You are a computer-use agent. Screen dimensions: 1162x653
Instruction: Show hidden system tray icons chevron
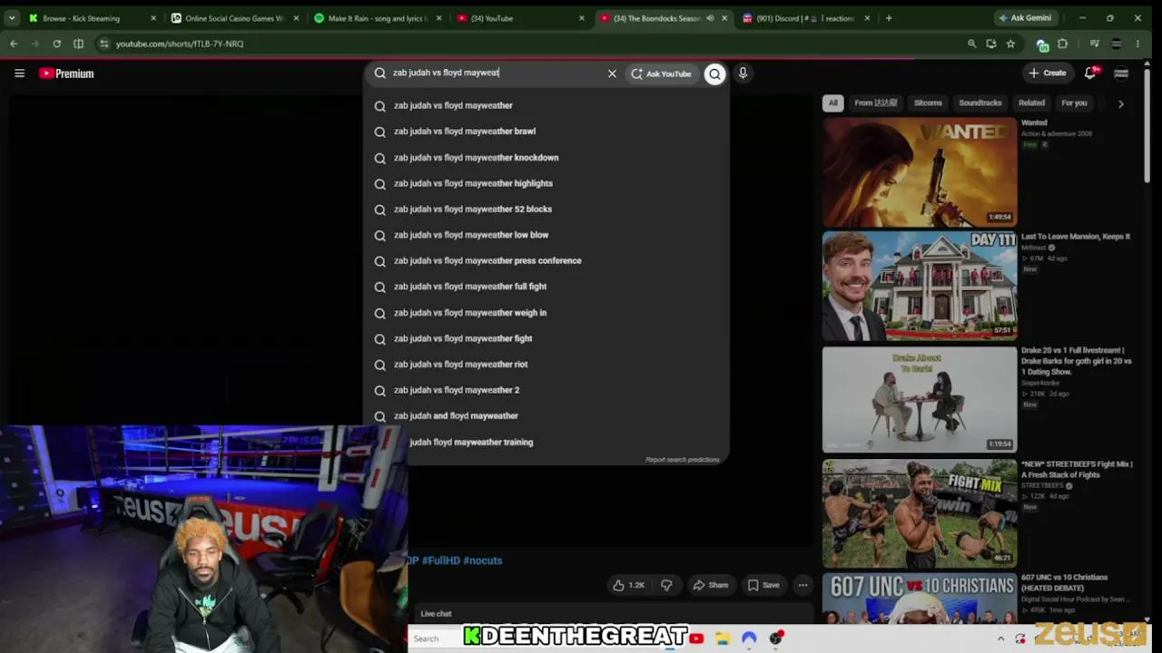click(x=1000, y=638)
